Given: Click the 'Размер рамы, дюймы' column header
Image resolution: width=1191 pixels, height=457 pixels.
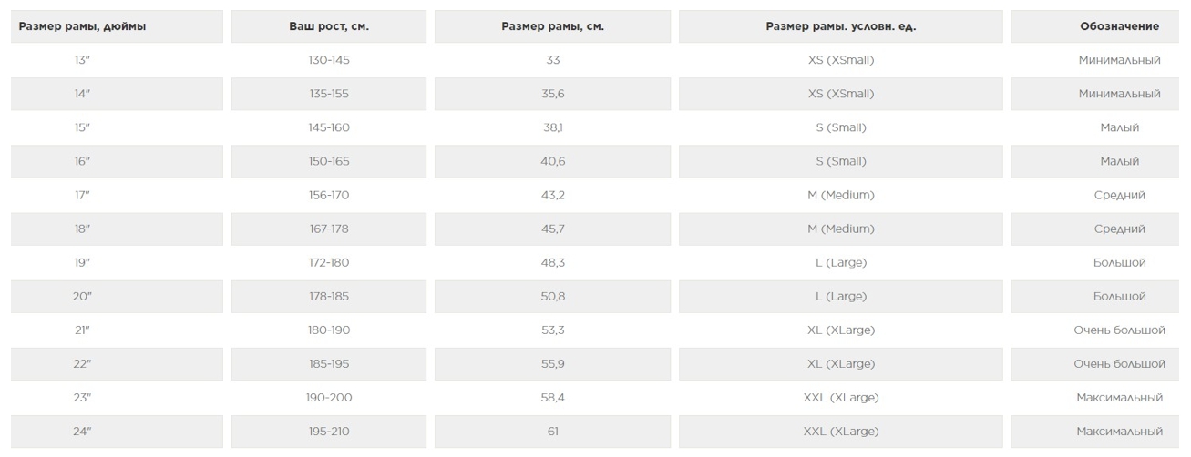Looking at the screenshot, I should [82, 26].
